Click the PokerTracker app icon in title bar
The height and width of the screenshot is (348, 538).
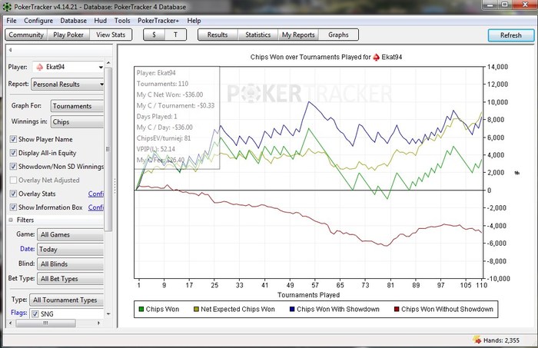point(7,6)
